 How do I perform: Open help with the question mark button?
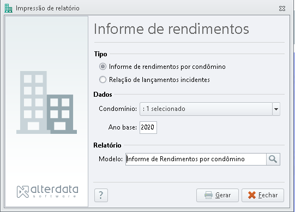tap(101, 195)
